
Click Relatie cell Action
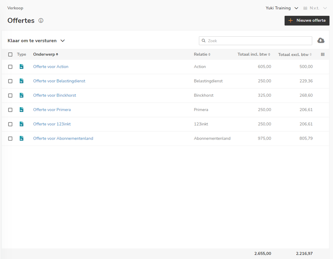click(x=200, y=66)
